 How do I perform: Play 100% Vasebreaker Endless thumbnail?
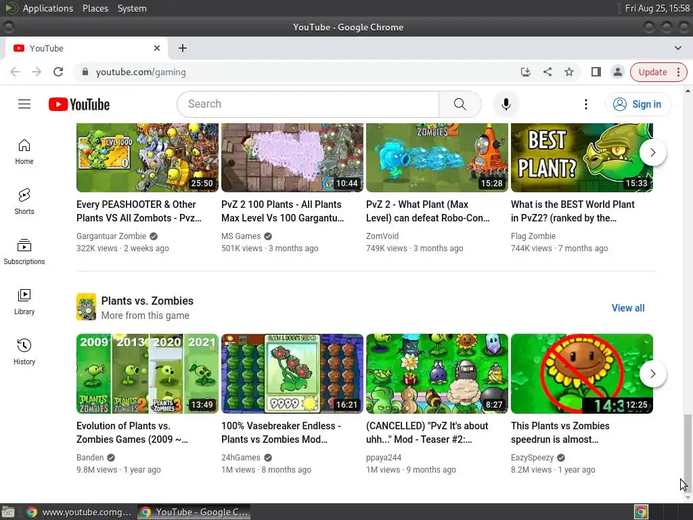[292, 374]
